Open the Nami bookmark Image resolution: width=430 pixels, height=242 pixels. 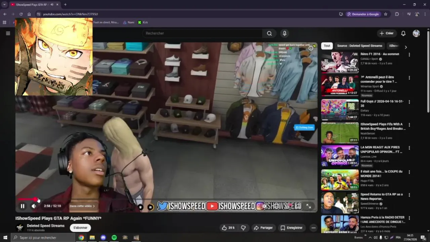pos(129,23)
